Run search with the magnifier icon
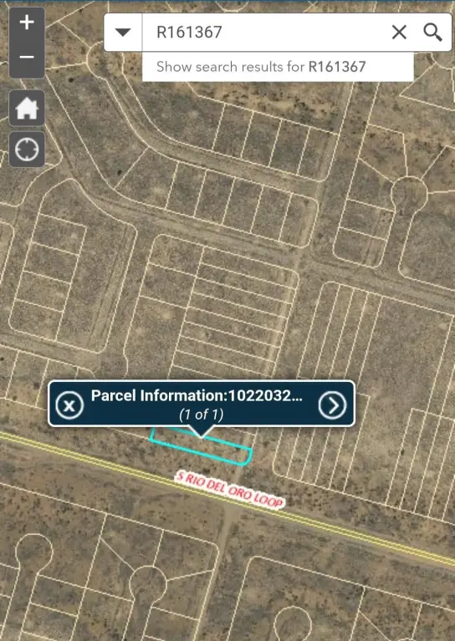 [432, 32]
